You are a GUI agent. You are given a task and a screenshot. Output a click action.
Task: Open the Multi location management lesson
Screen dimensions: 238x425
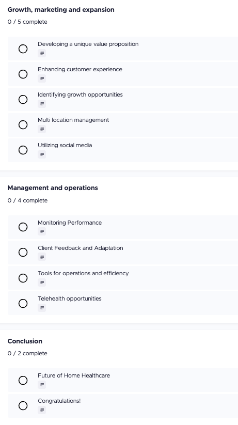point(73,120)
